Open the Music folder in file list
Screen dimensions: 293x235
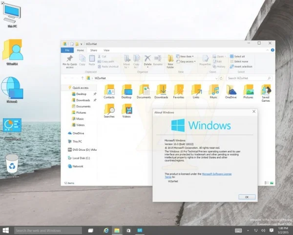pos(213,92)
